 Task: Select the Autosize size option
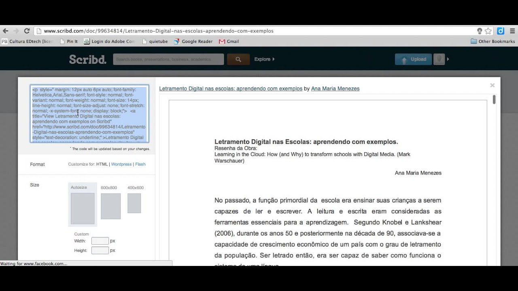(83, 204)
